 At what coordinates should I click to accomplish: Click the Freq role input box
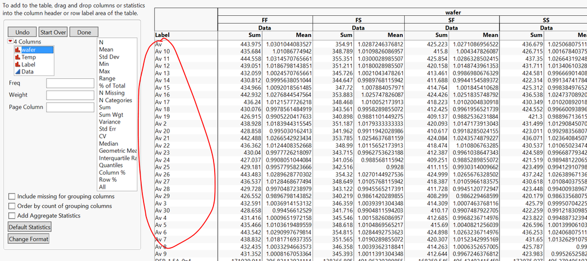(70, 83)
